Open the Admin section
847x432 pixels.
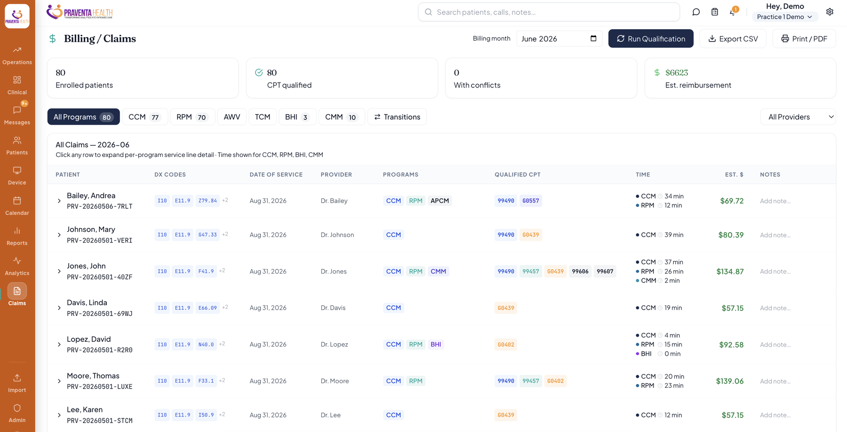[17, 413]
